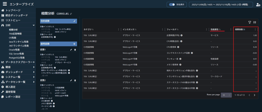Edit 変数2 using its pencil icon

[x=71, y=80]
